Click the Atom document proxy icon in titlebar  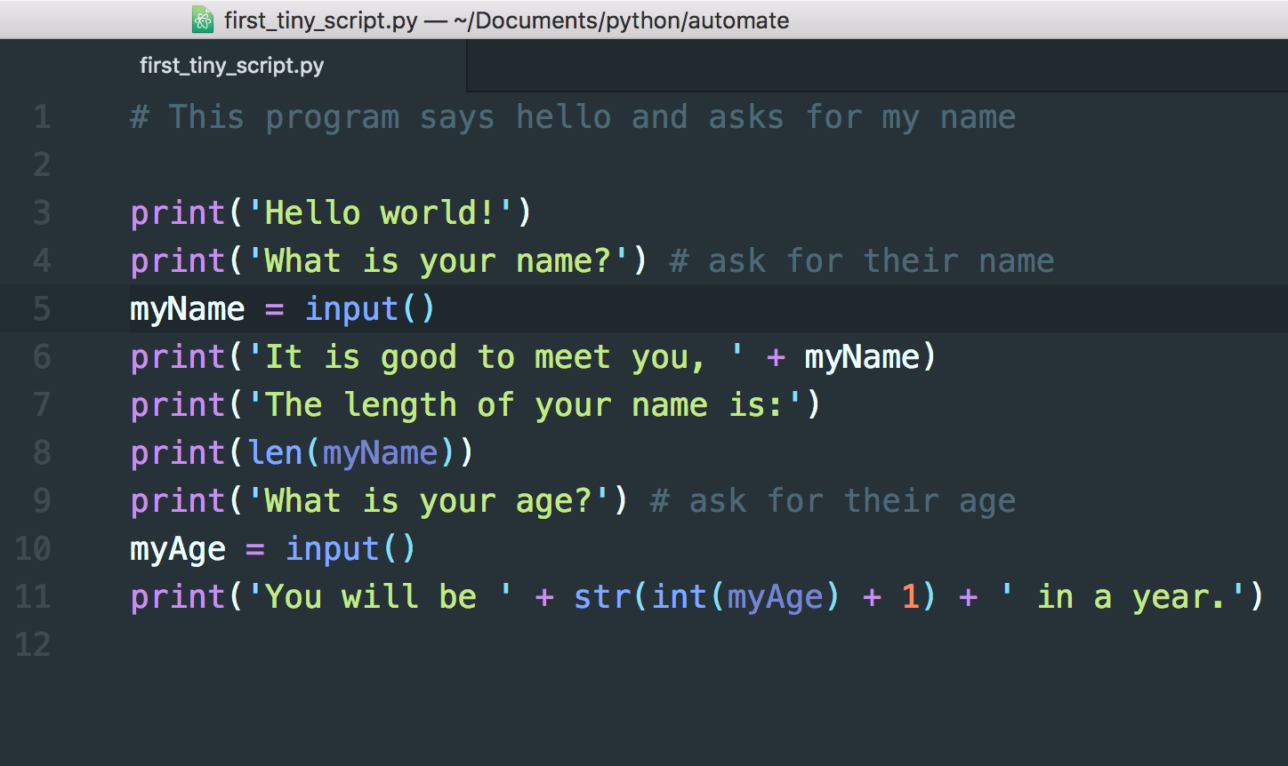(202, 20)
